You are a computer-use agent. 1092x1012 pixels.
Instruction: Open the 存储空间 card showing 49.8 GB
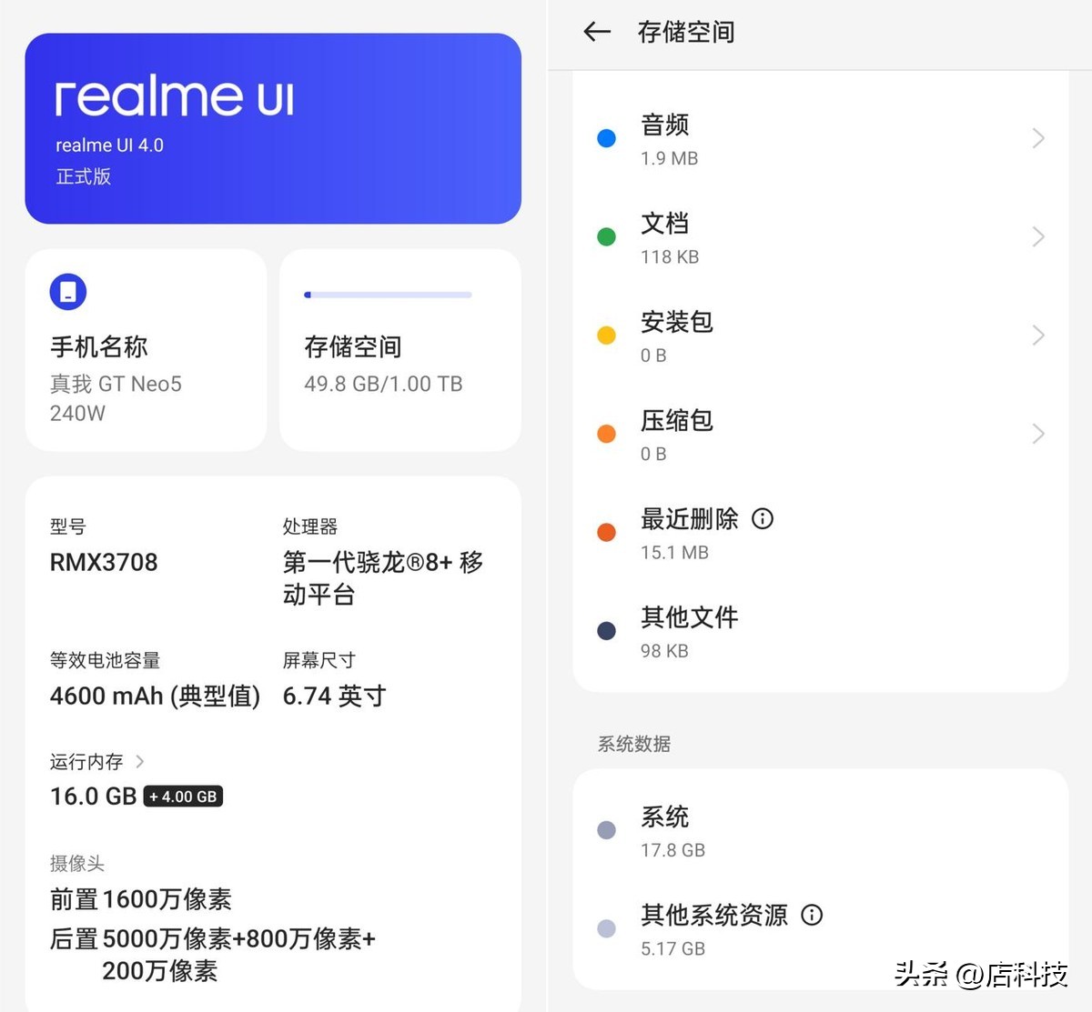tap(400, 349)
